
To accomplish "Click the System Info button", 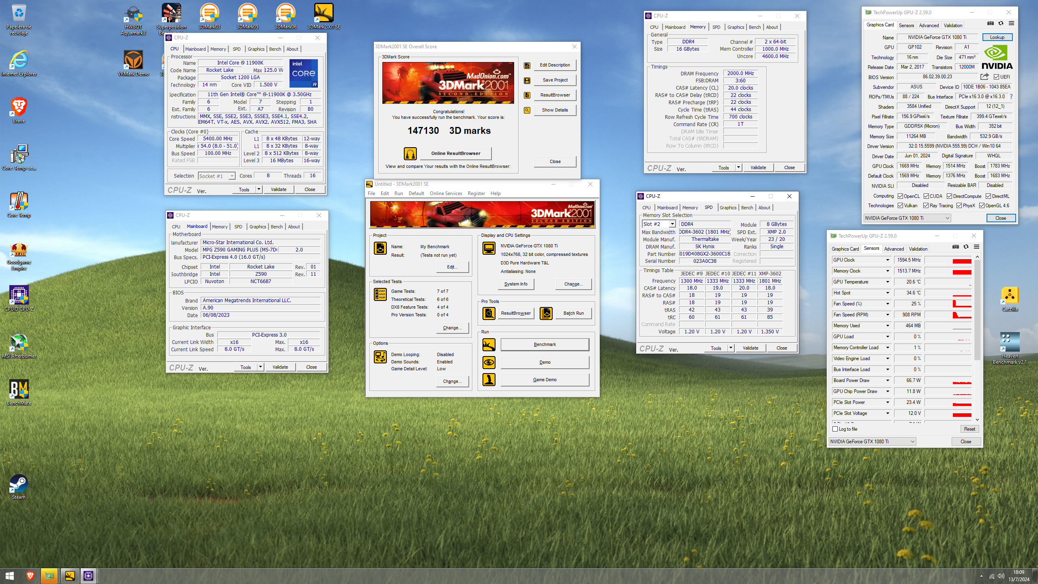I will click(x=516, y=284).
